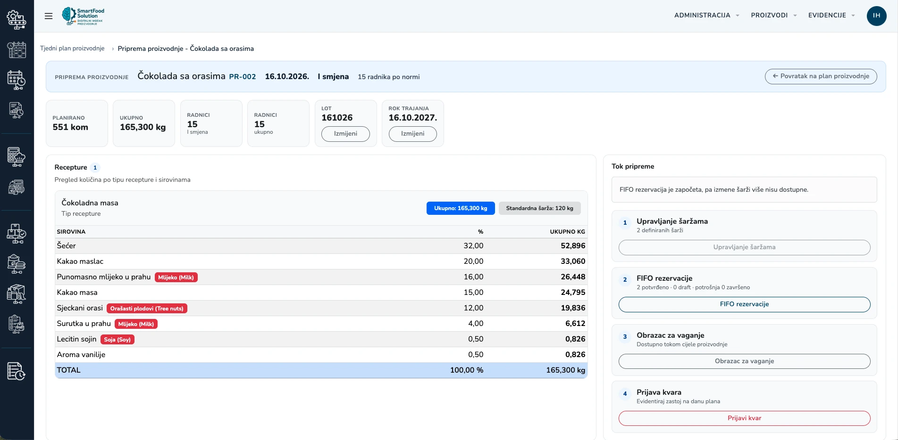The height and width of the screenshot is (440, 898).
Task: Click the SIROVINA column header
Action: point(71,232)
